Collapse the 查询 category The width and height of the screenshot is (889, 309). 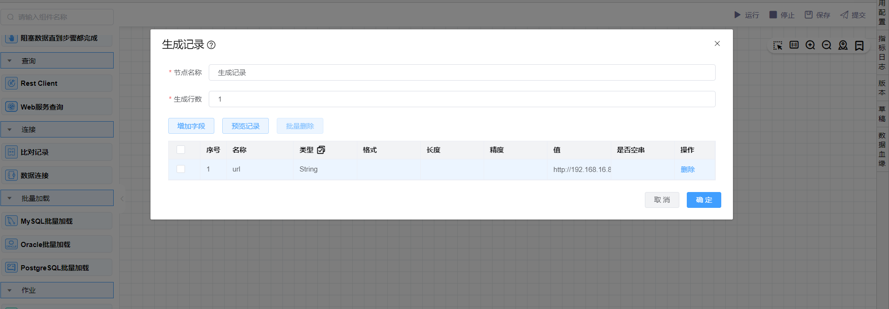coord(57,61)
